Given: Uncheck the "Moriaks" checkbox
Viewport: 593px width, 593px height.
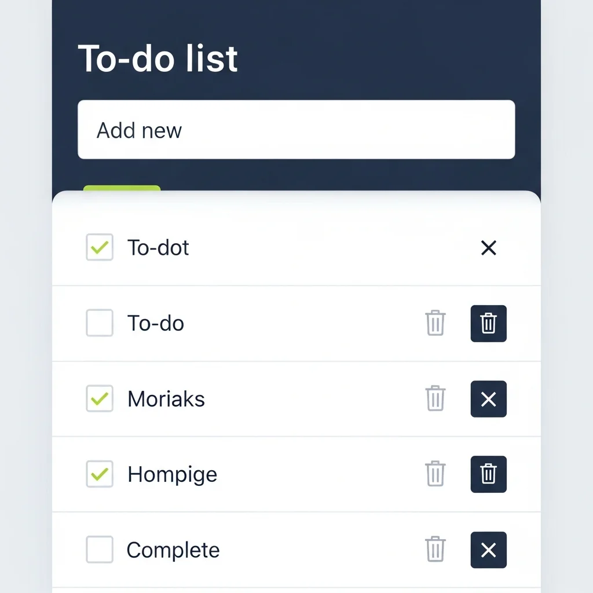Looking at the screenshot, I should tap(99, 399).
